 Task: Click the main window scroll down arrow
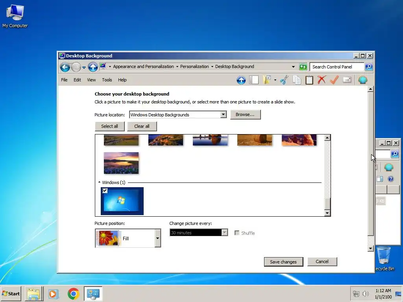click(x=370, y=249)
